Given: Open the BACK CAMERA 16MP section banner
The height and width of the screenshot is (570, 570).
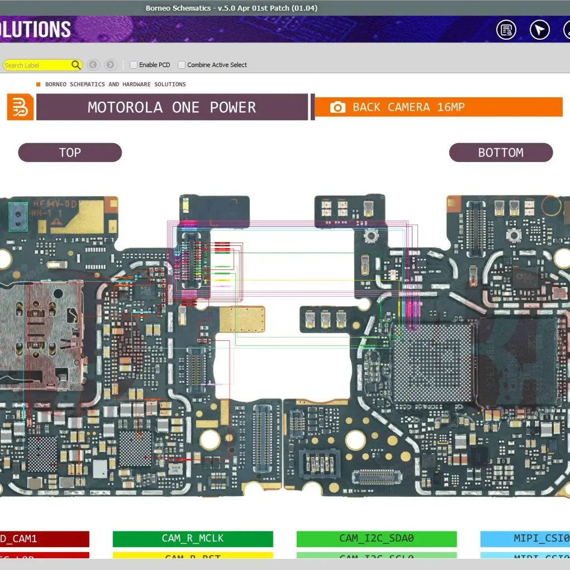Looking at the screenshot, I should click(439, 107).
